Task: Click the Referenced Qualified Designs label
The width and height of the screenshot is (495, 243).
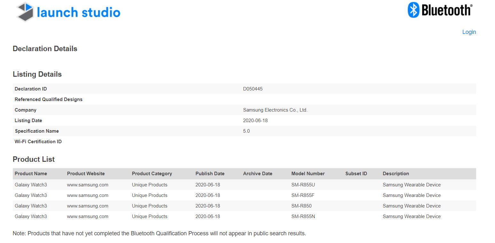Action: [x=49, y=99]
